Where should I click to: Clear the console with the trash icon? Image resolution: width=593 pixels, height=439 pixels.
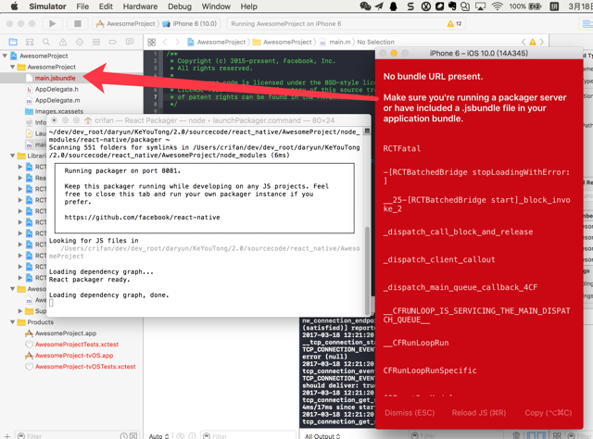517,436
